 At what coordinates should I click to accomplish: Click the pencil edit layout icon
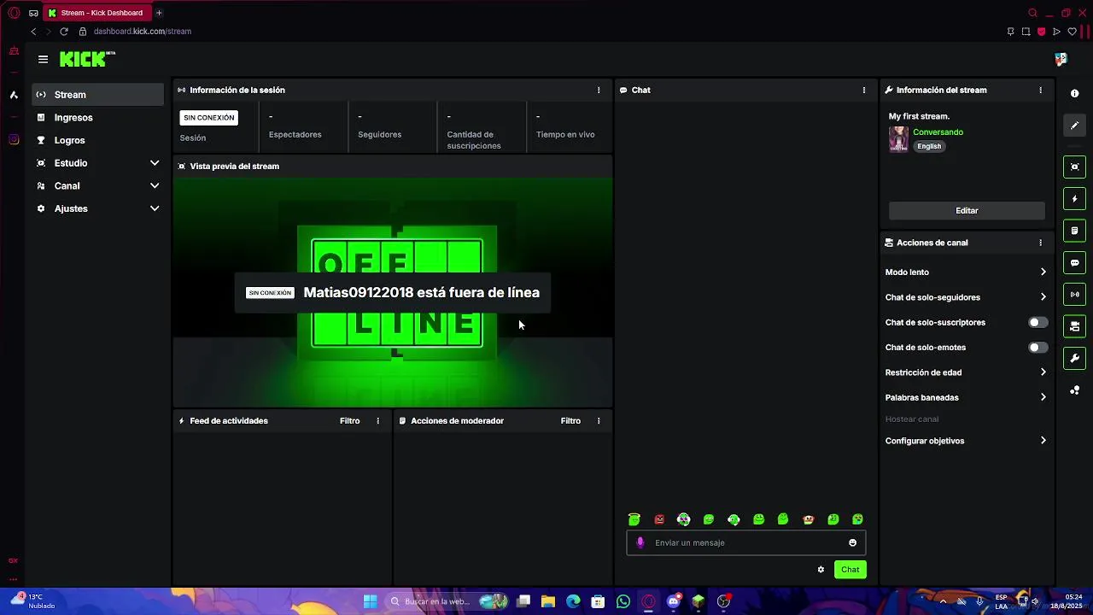click(x=1074, y=126)
